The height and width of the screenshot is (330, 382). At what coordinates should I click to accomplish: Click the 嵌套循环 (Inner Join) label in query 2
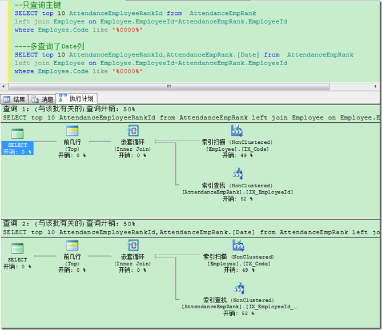(x=133, y=260)
